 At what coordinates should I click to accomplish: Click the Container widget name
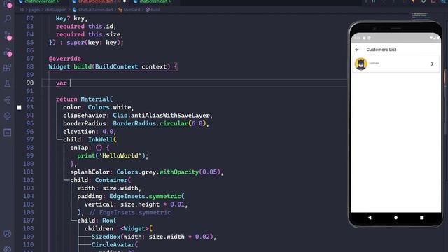click(x=111, y=180)
